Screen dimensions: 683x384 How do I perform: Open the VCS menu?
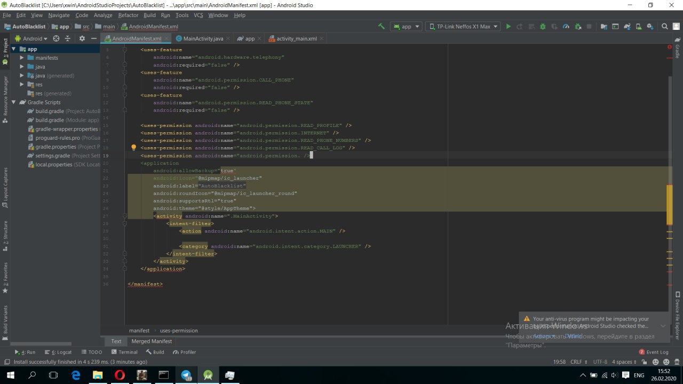(x=198, y=15)
